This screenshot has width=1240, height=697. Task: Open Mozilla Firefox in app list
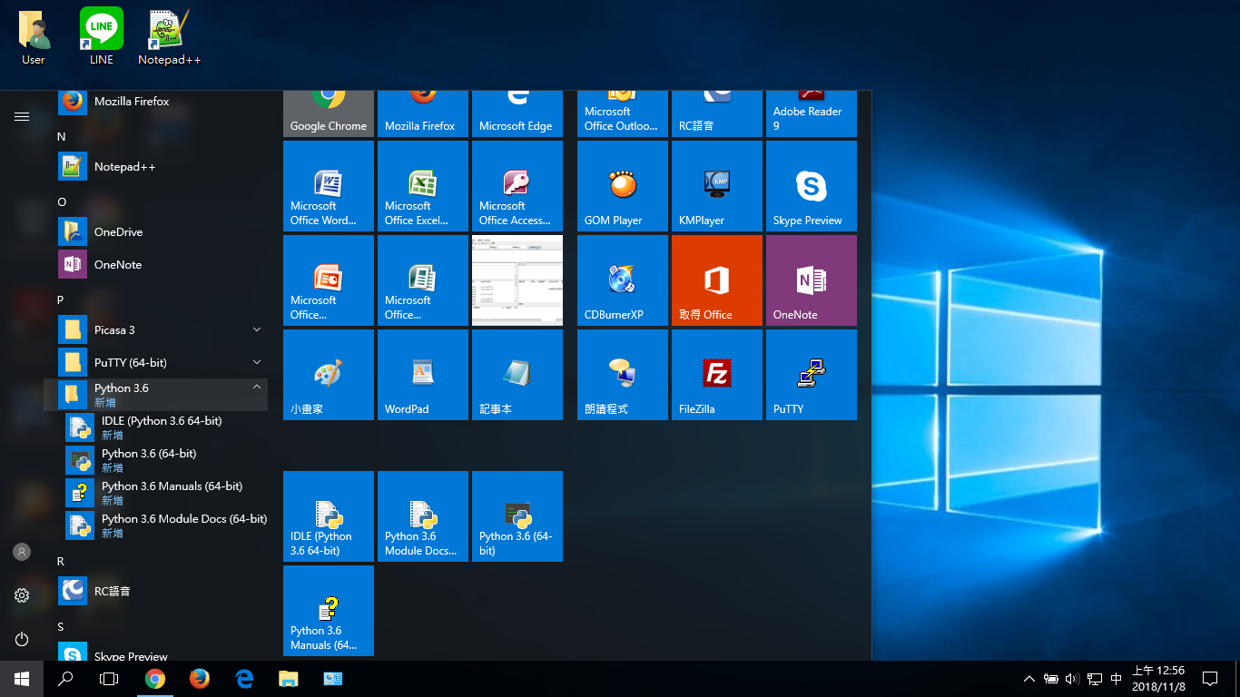pyautogui.click(x=156, y=101)
